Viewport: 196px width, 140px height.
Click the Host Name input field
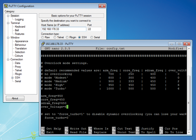pyautogui.click(x=64, y=29)
